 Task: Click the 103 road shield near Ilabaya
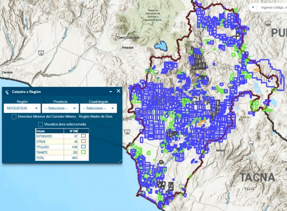coord(251,144)
